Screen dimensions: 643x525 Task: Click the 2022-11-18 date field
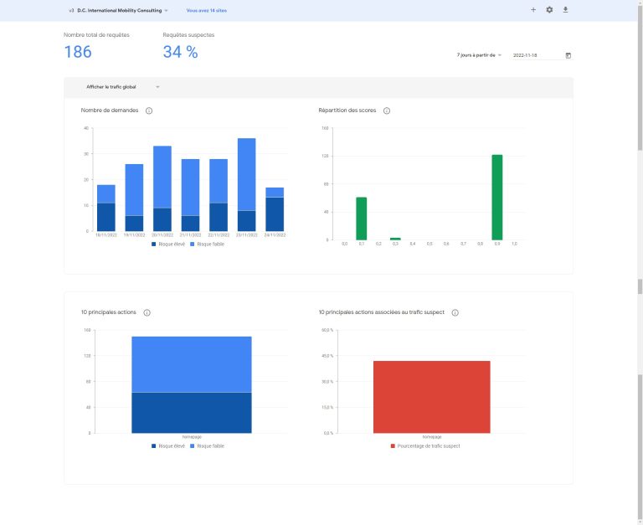coord(536,55)
